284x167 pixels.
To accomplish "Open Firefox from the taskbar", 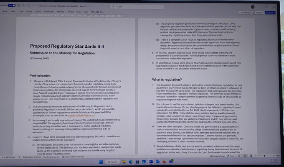I will coord(164,162).
